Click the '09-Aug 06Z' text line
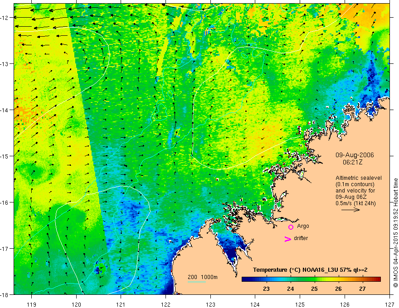399x308 pixels. (x=351, y=197)
